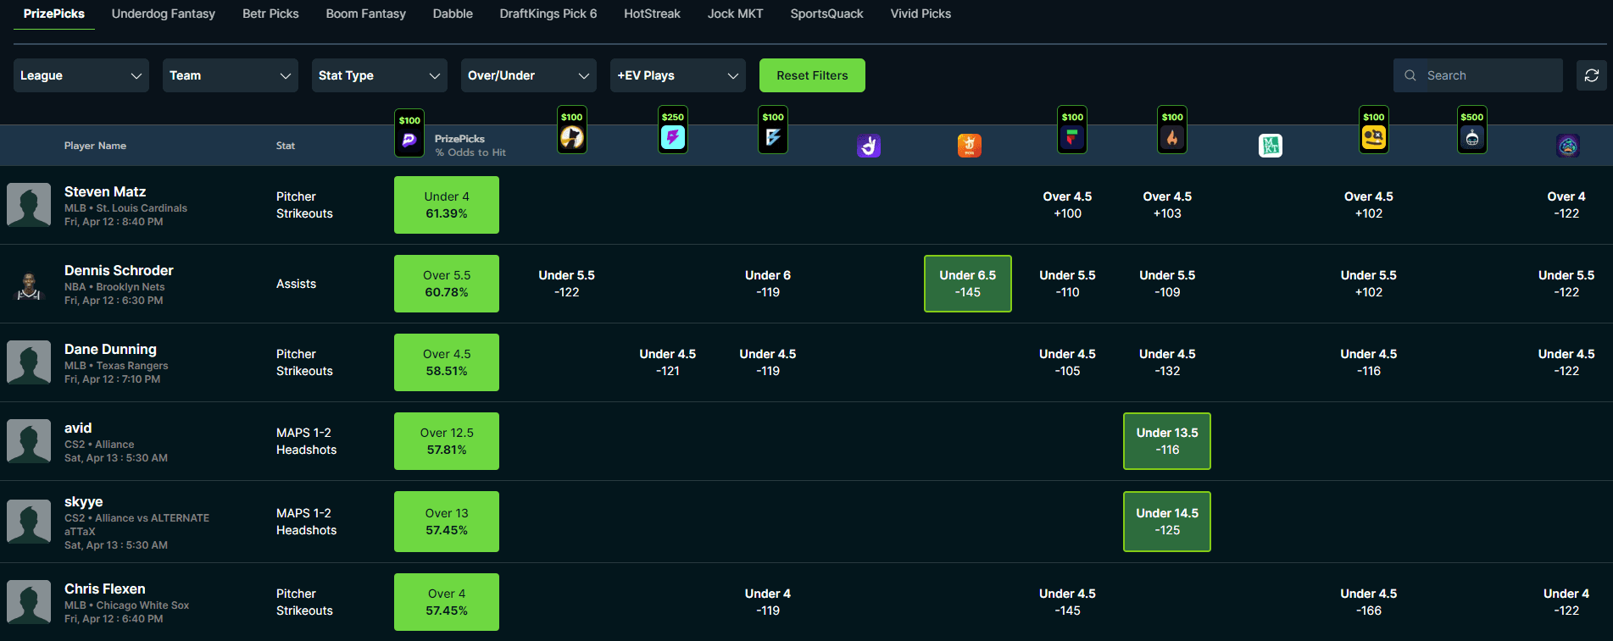Image resolution: width=1613 pixels, height=641 pixels.
Task: Switch to the Underdog Fantasy tab
Action: click(164, 14)
